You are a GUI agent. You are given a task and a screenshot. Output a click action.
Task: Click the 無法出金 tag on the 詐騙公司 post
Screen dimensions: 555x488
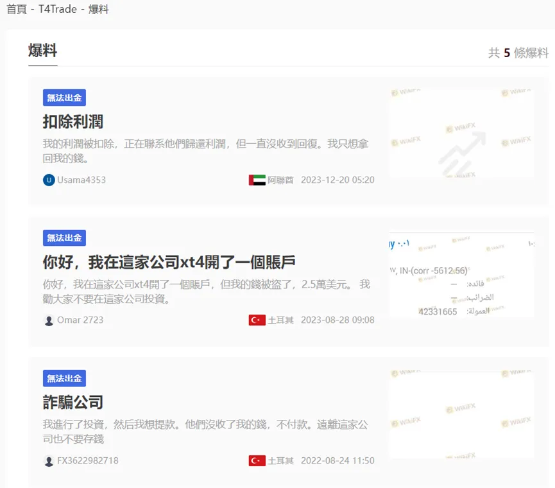coord(64,378)
